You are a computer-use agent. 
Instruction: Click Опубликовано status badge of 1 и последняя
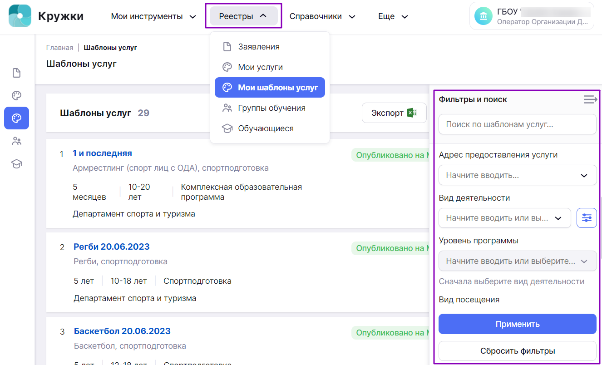(390, 155)
